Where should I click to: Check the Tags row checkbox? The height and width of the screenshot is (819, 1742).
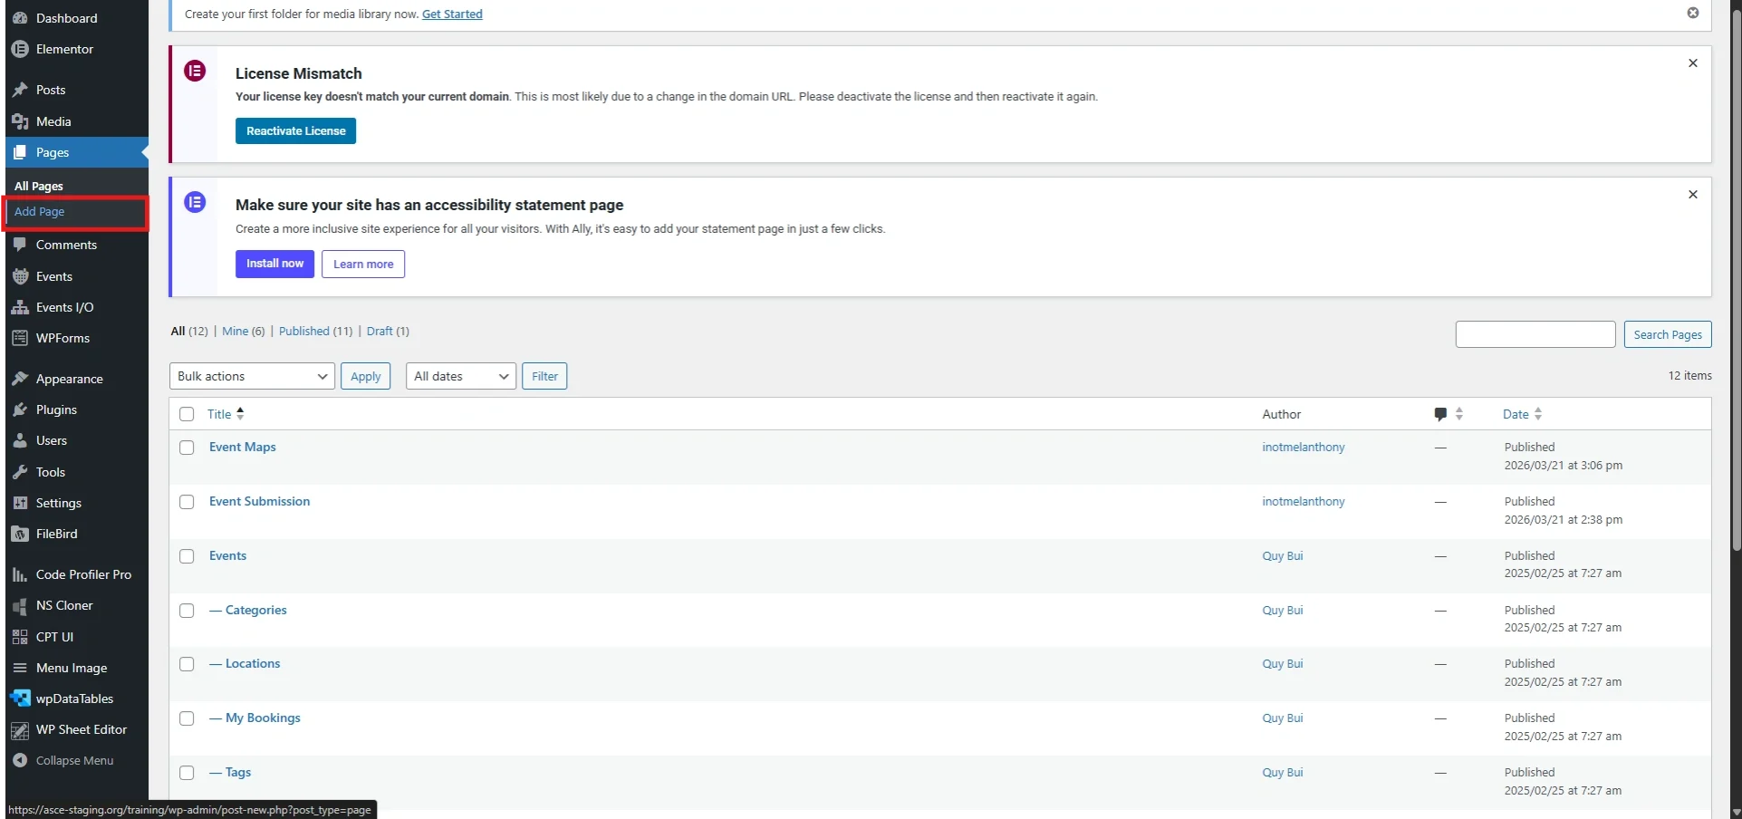(x=187, y=773)
